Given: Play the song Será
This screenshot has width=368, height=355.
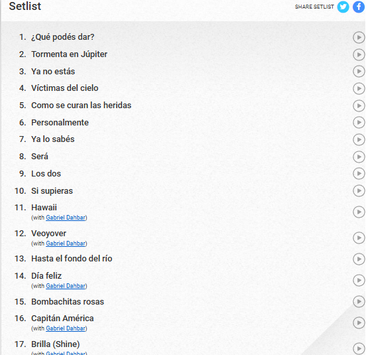Looking at the screenshot, I should tap(359, 157).
